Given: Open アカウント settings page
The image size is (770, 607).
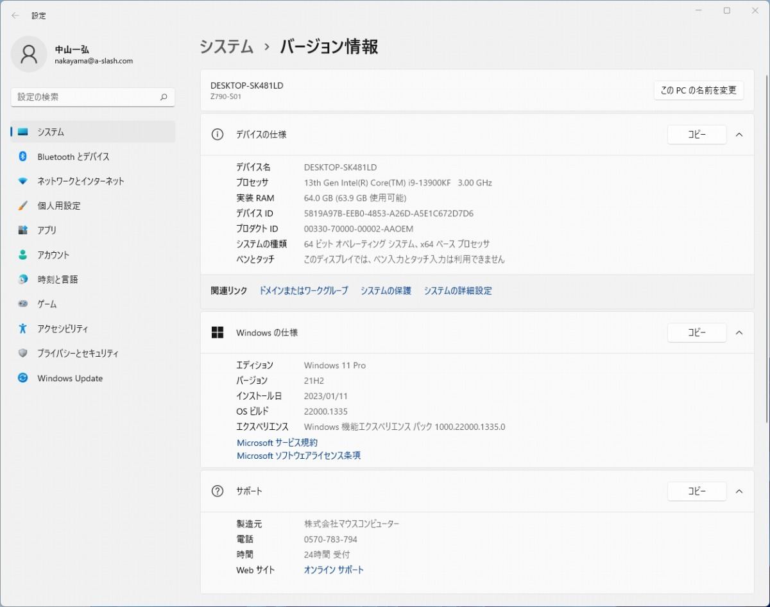Looking at the screenshot, I should click(x=93, y=255).
